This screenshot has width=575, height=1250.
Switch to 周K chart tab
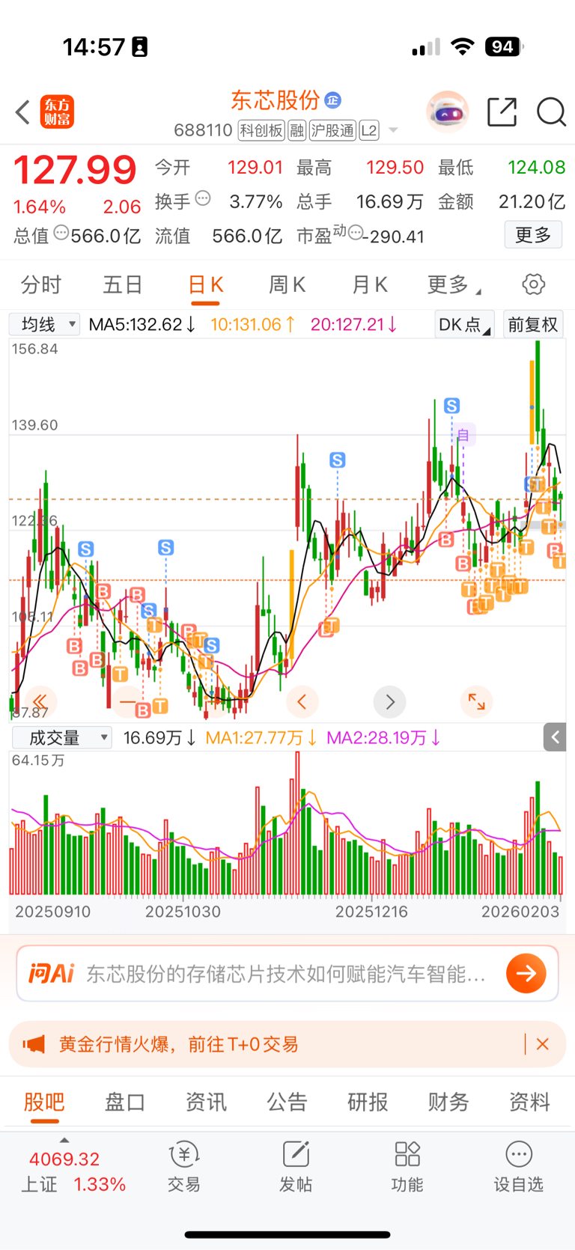[x=287, y=285]
